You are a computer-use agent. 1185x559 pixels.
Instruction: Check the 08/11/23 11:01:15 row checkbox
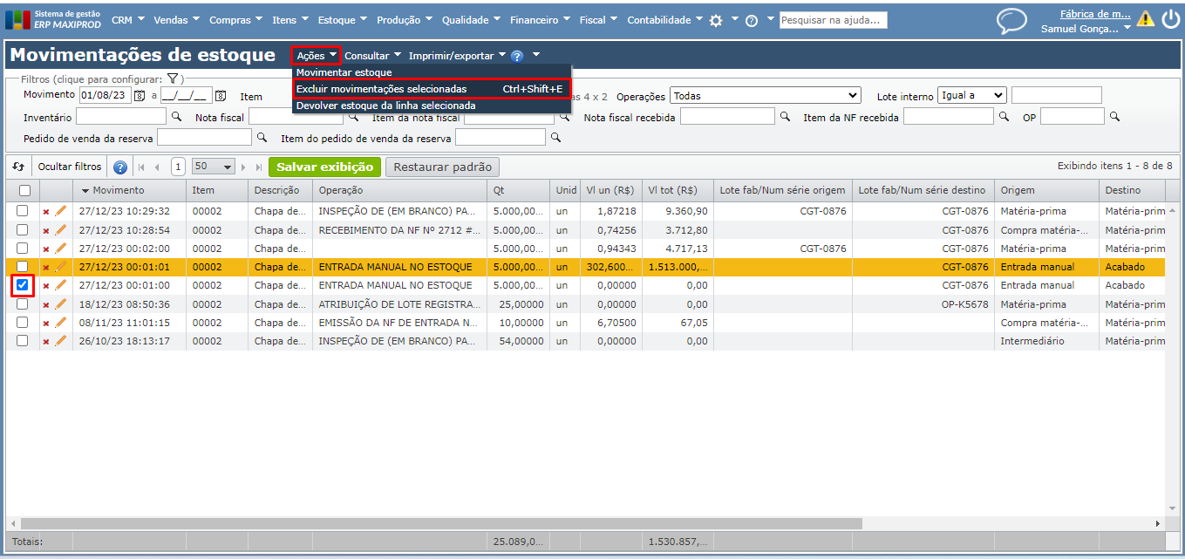click(23, 323)
